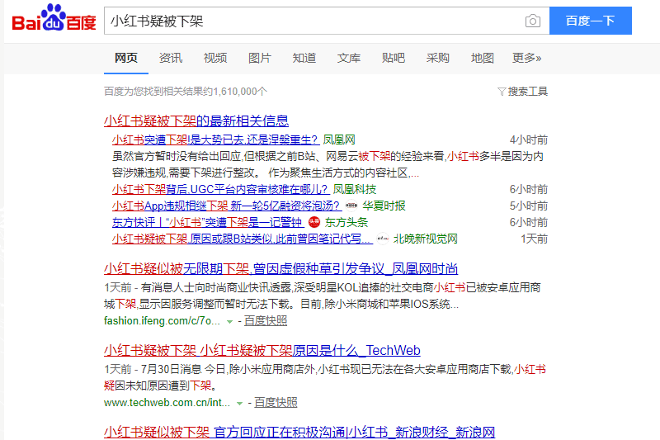Switch to the 地图 tab

483,58
